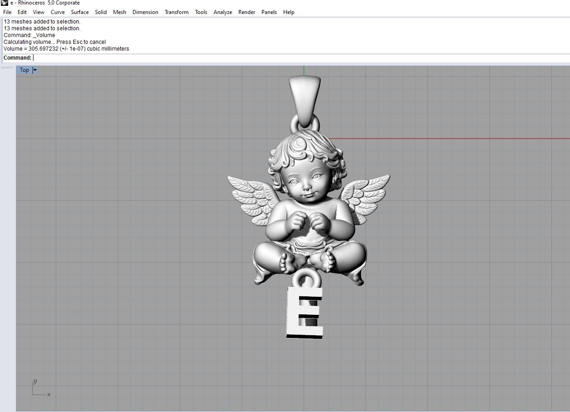Open the Surface menu
This screenshot has width=570, height=412.
(x=80, y=12)
